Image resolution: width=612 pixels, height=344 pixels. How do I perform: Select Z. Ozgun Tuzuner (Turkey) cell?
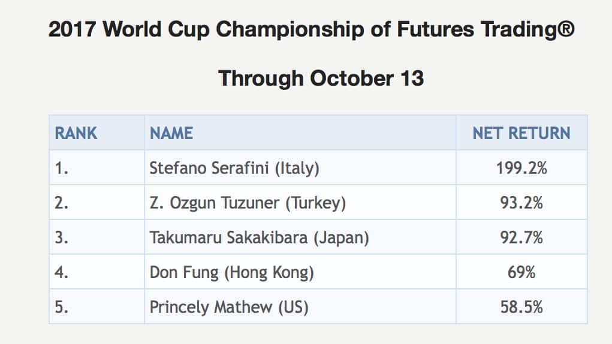[x=248, y=203]
